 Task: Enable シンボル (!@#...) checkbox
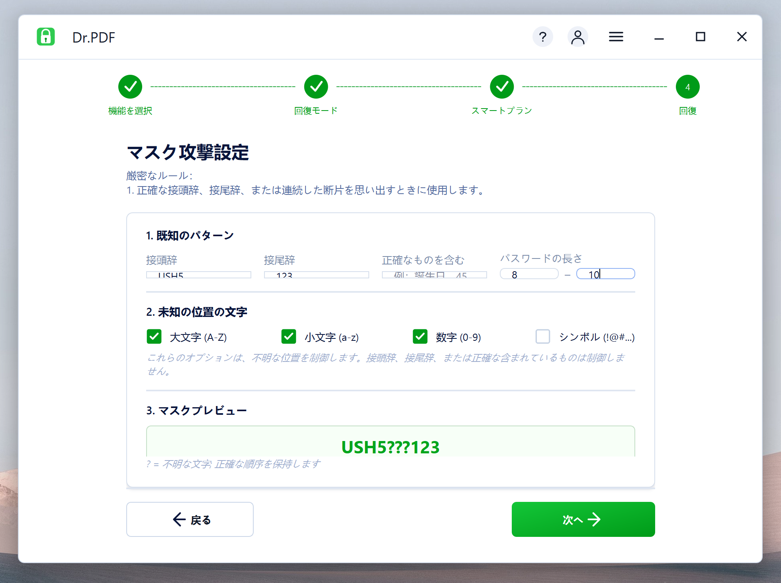tap(543, 336)
